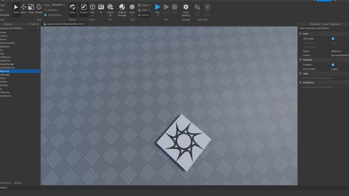Focus the Filter Properties field
This screenshot has width=349, height=196.
click(324, 28)
